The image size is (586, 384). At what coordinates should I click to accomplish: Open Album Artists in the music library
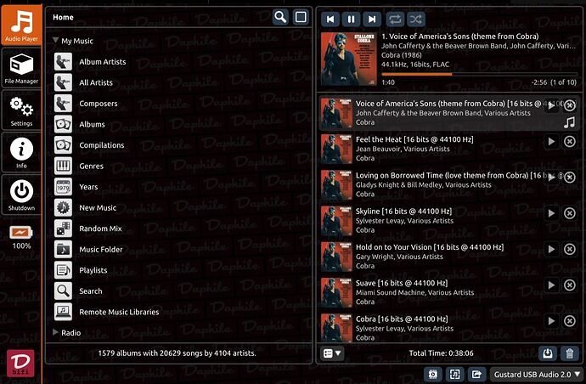point(103,62)
